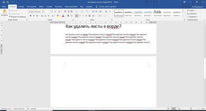206x111 pixels.
Task: Select the Format Painter (Формат по образцу)
Action: point(17,17)
